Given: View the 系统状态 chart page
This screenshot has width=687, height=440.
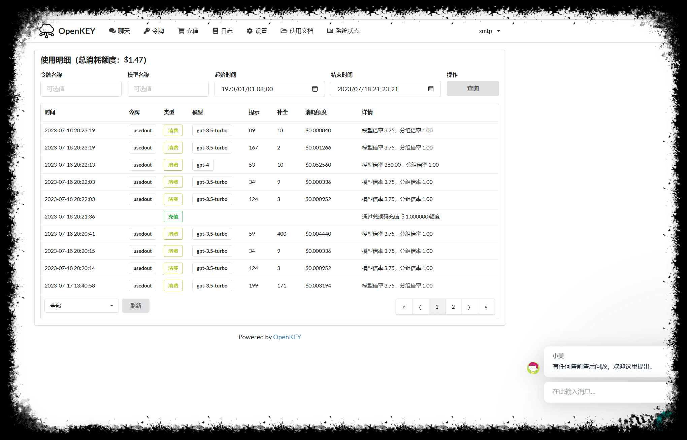Looking at the screenshot, I should tap(343, 31).
